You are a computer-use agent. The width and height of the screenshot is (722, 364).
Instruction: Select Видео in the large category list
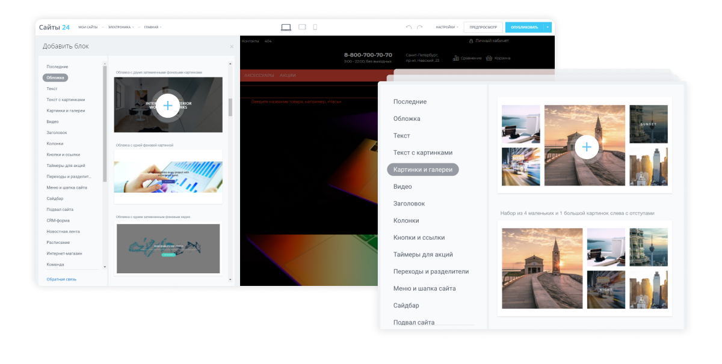pyautogui.click(x=403, y=187)
